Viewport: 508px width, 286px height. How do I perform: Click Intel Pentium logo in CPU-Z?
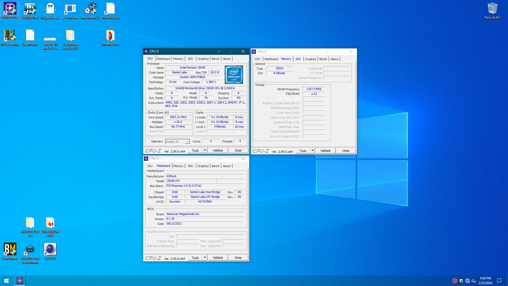[234, 75]
